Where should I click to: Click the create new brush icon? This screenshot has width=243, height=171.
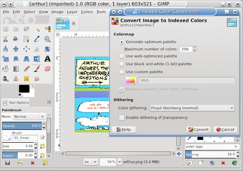pyautogui.click(x=201, y=163)
